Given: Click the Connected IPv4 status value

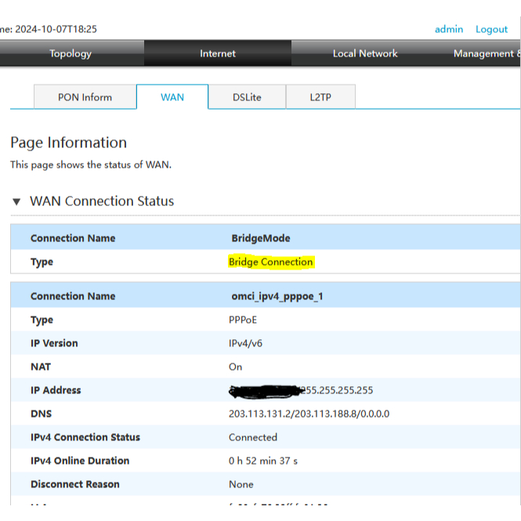Looking at the screenshot, I should click(253, 437).
